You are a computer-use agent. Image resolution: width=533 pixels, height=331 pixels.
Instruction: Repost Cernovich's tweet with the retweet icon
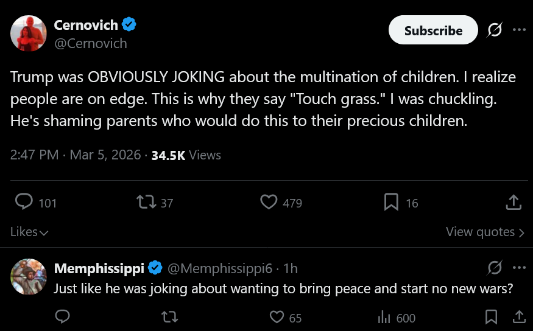click(x=146, y=202)
